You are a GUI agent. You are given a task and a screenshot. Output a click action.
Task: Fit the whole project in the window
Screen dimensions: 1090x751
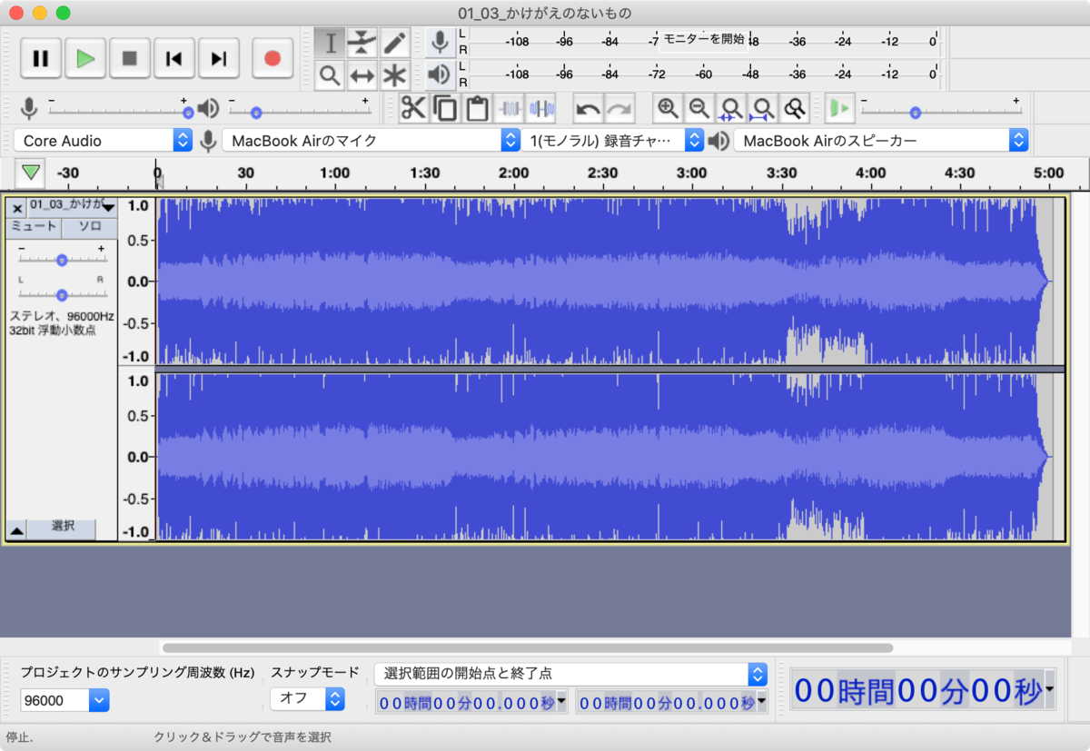(x=763, y=109)
